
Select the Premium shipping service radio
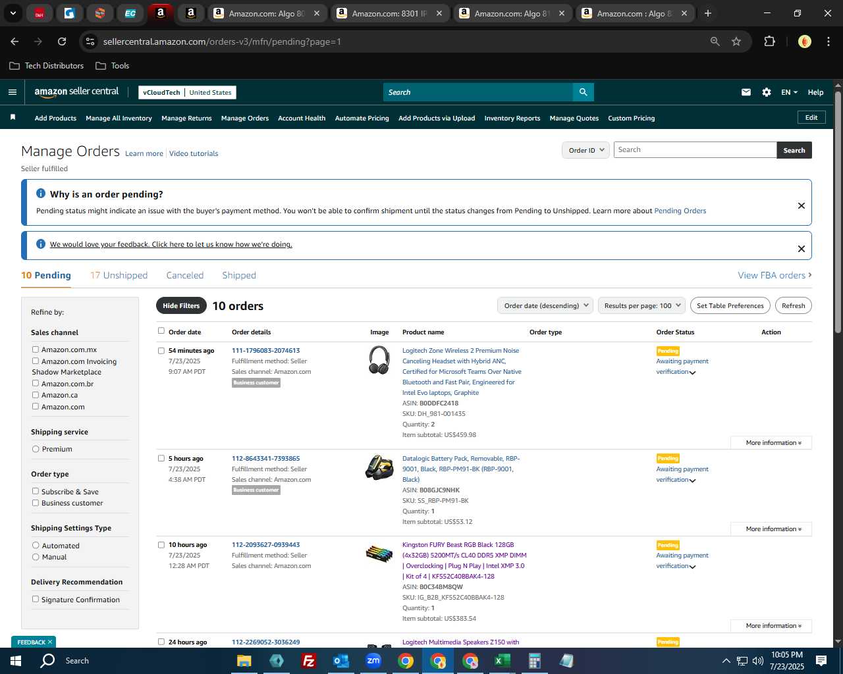pyautogui.click(x=36, y=449)
